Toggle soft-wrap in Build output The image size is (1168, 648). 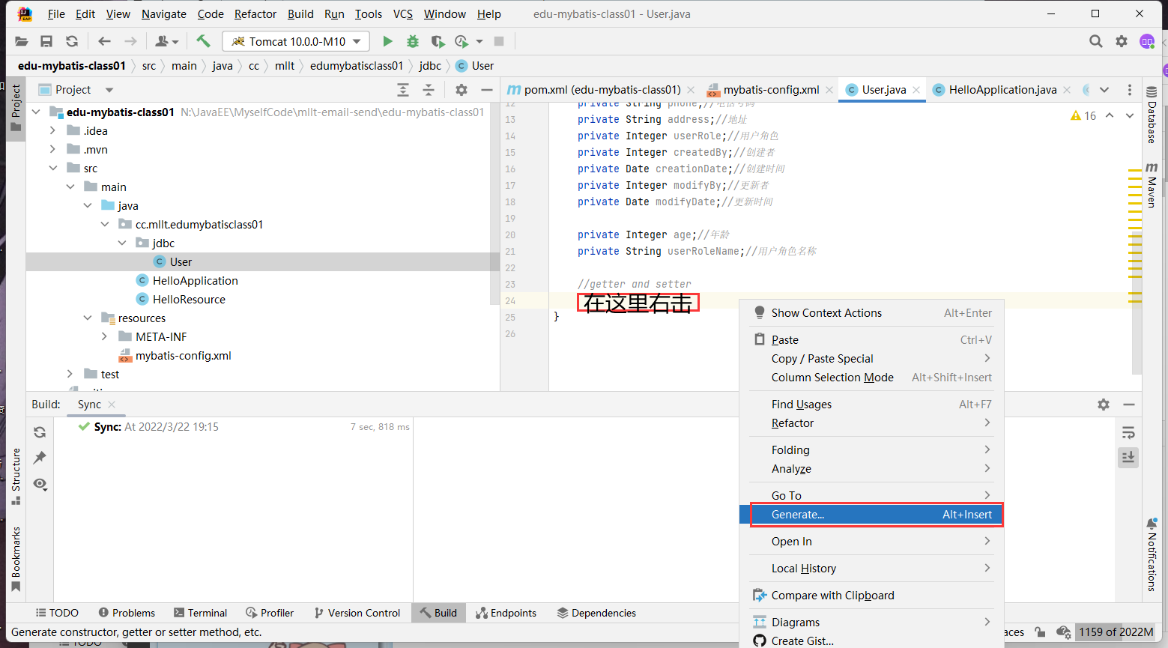tap(1128, 432)
